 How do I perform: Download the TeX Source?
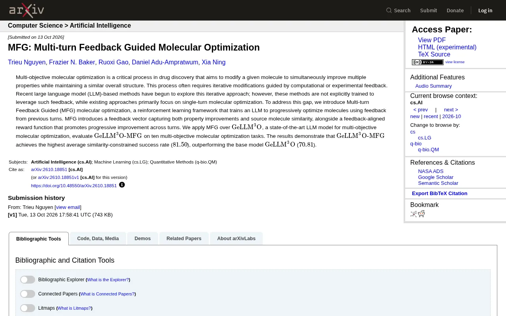[x=434, y=55]
